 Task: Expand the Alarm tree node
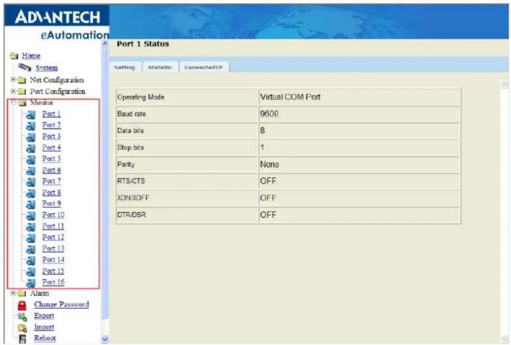pyautogui.click(x=13, y=293)
